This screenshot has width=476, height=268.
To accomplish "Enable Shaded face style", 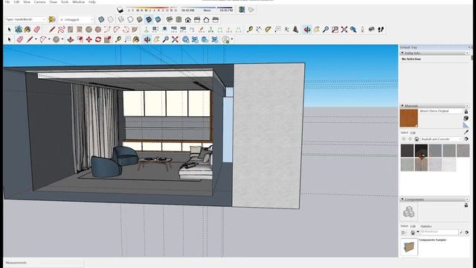I will tap(139, 20).
